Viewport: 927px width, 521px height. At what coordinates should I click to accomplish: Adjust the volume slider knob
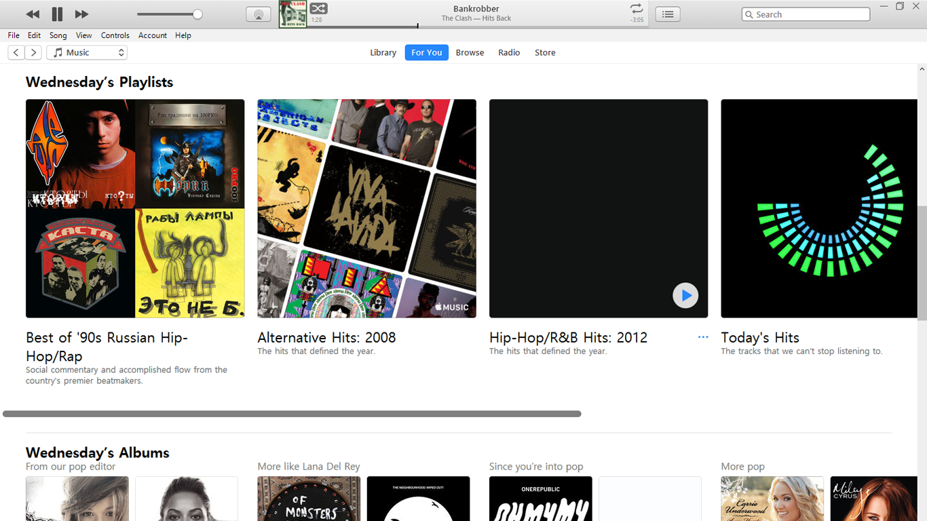click(x=197, y=14)
